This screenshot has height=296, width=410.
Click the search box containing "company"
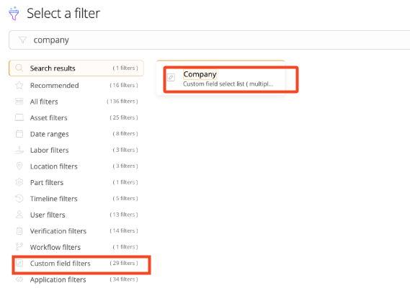[209, 40]
